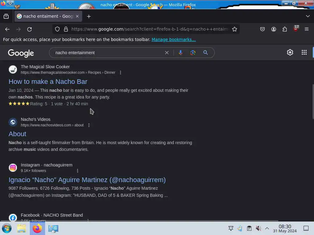
Task: Close the nacho entaiment tab
Action: 77,17
